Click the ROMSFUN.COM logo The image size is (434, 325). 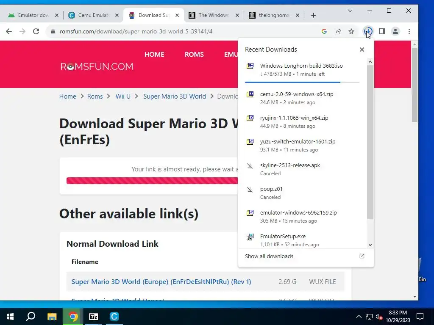click(97, 66)
